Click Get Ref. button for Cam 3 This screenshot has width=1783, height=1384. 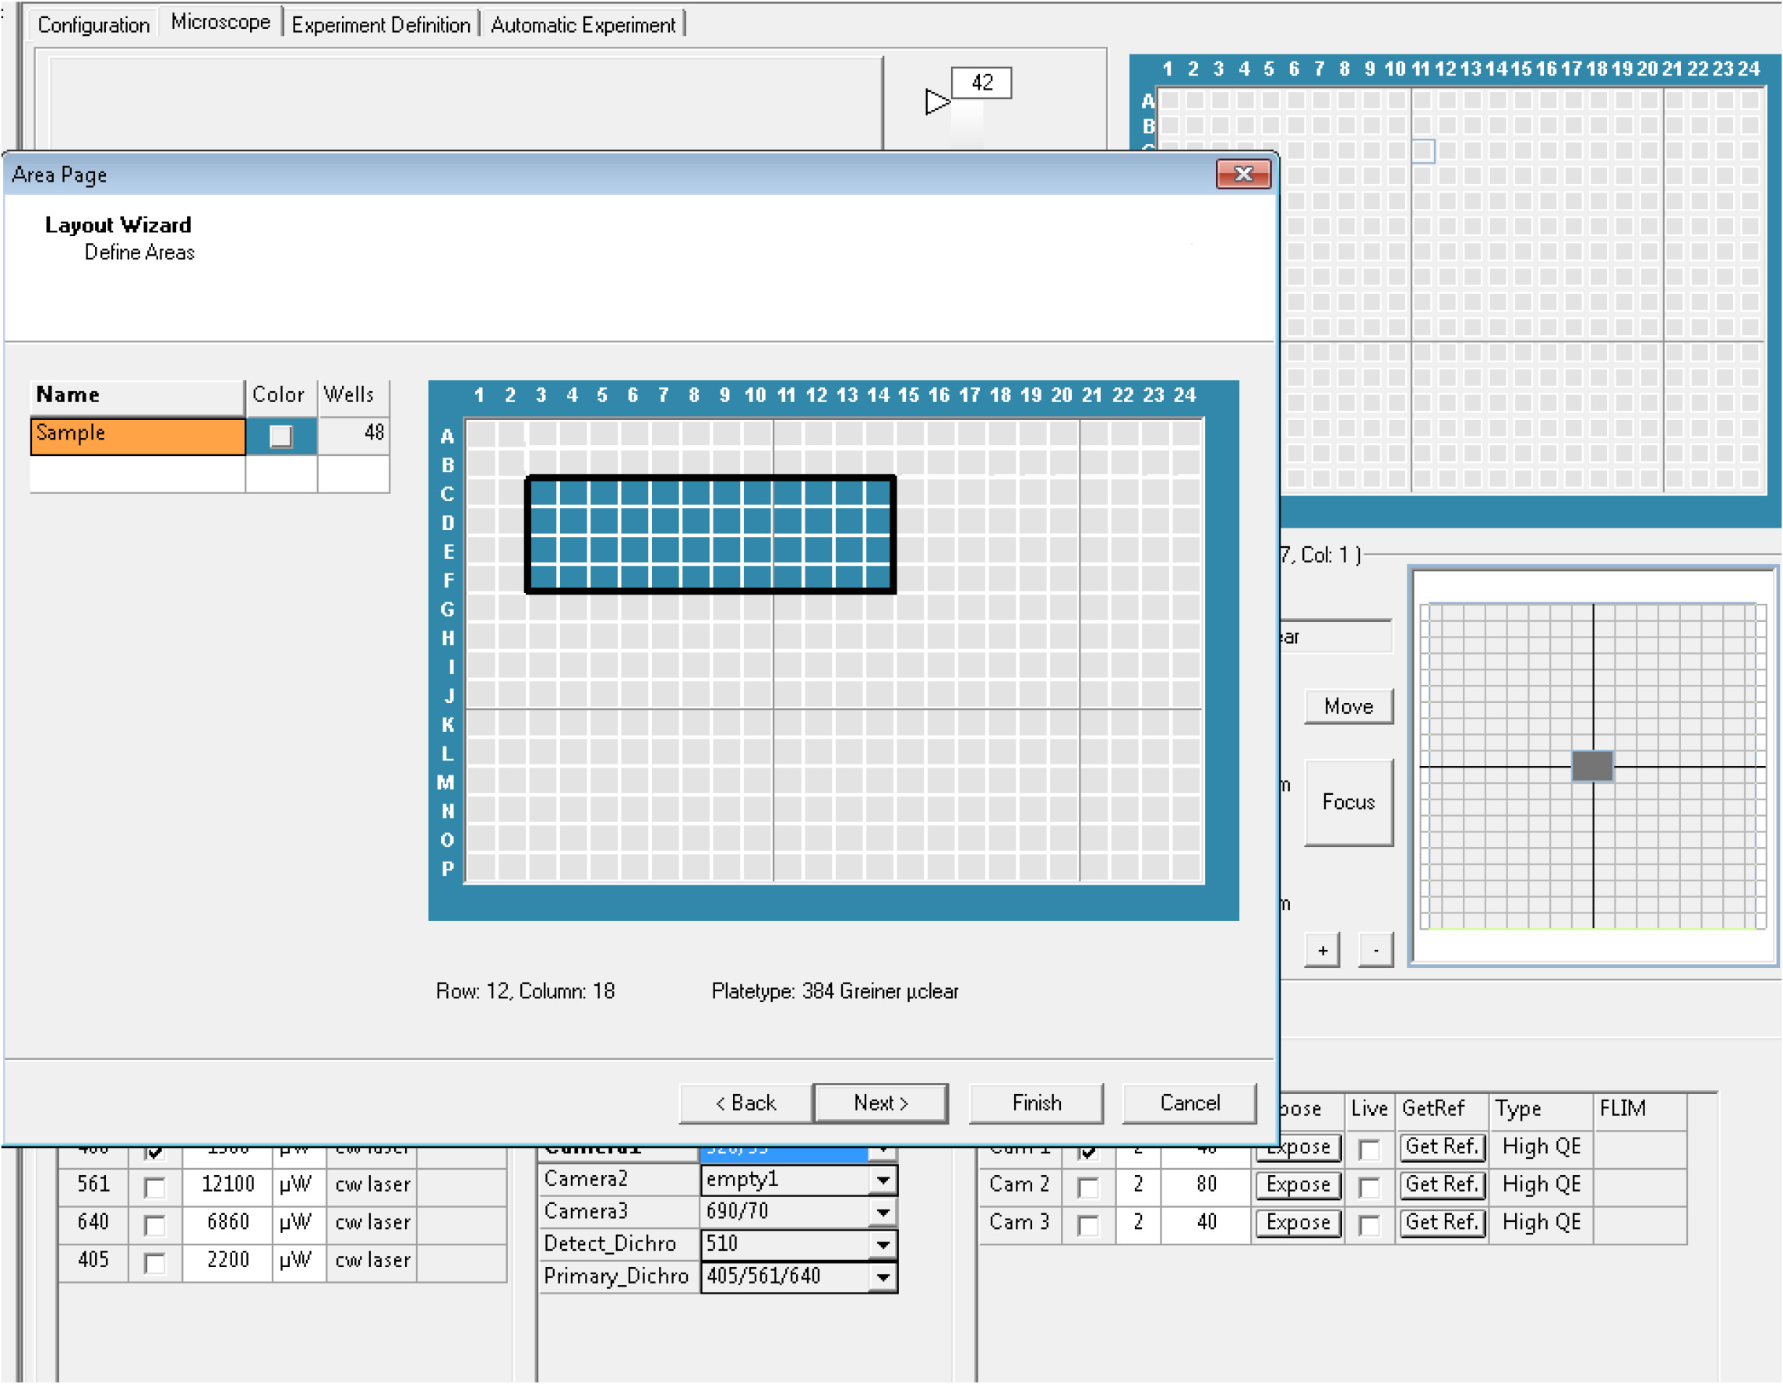(x=1442, y=1223)
